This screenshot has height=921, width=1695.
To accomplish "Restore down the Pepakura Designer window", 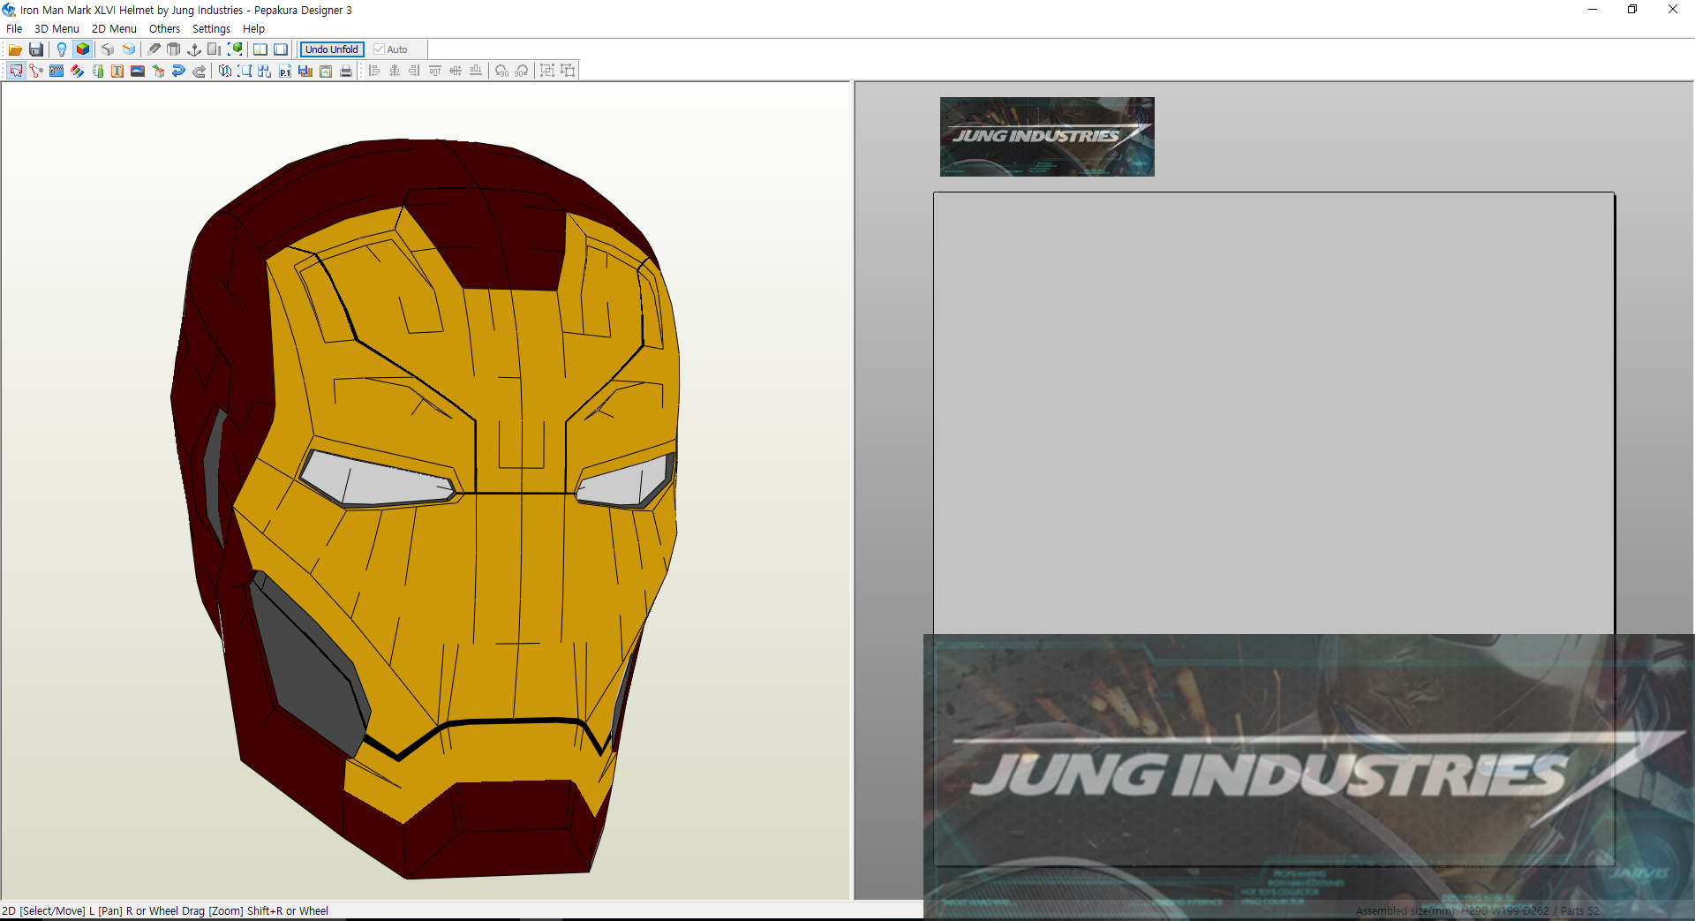I will (x=1632, y=10).
